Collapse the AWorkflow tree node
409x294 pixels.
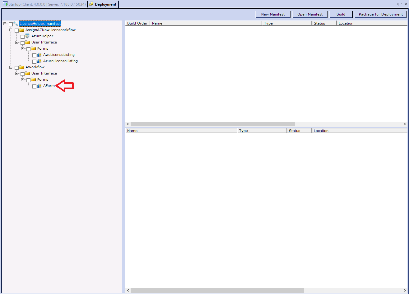click(11, 67)
